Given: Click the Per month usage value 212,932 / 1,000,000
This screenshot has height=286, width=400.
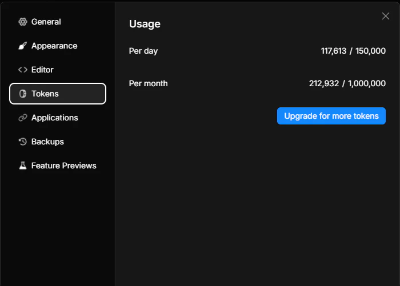Looking at the screenshot, I should coord(347,83).
